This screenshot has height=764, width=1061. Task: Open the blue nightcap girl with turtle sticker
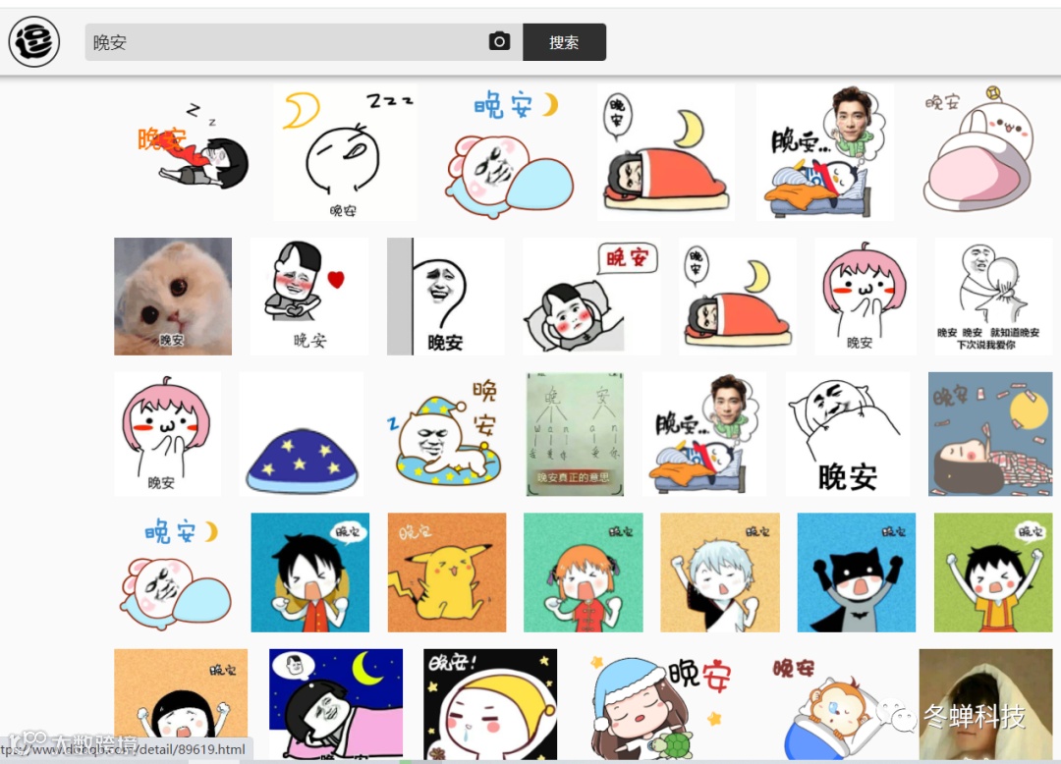[x=658, y=703]
